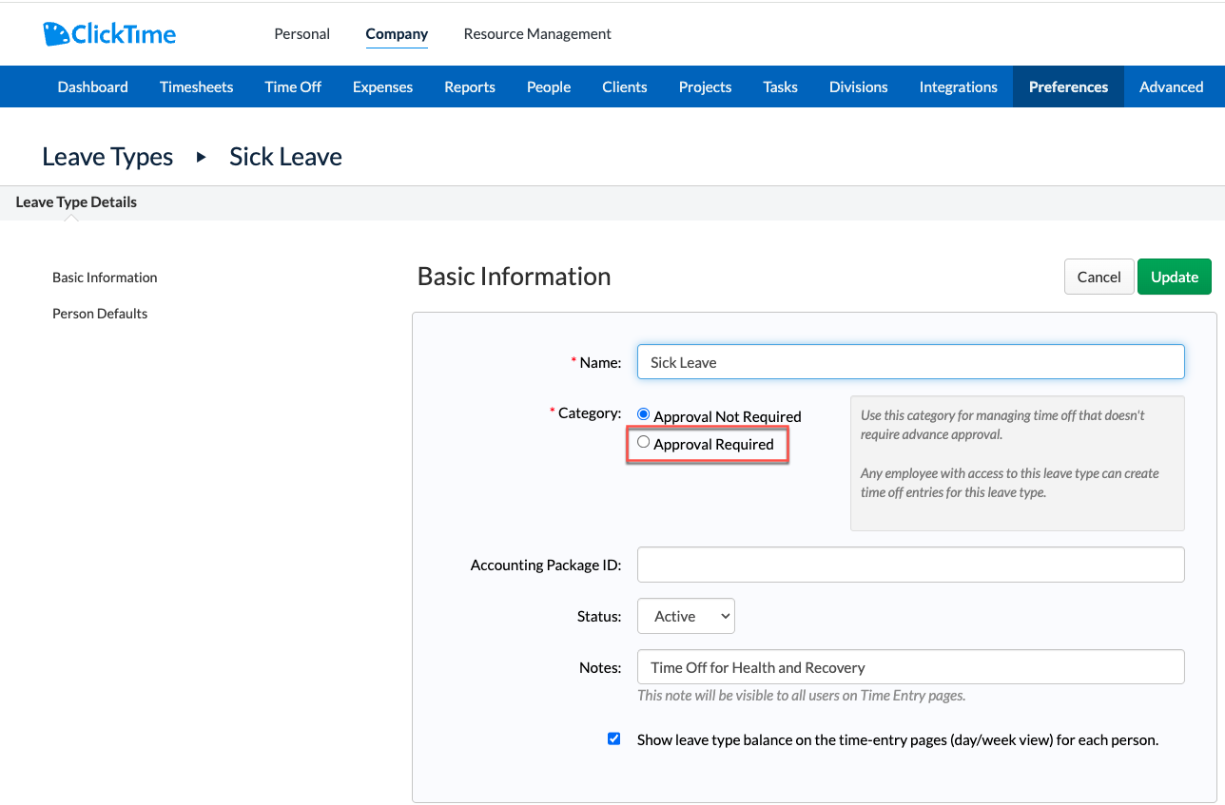
Task: Select Approval Not Required radio option
Action: pyautogui.click(x=644, y=415)
